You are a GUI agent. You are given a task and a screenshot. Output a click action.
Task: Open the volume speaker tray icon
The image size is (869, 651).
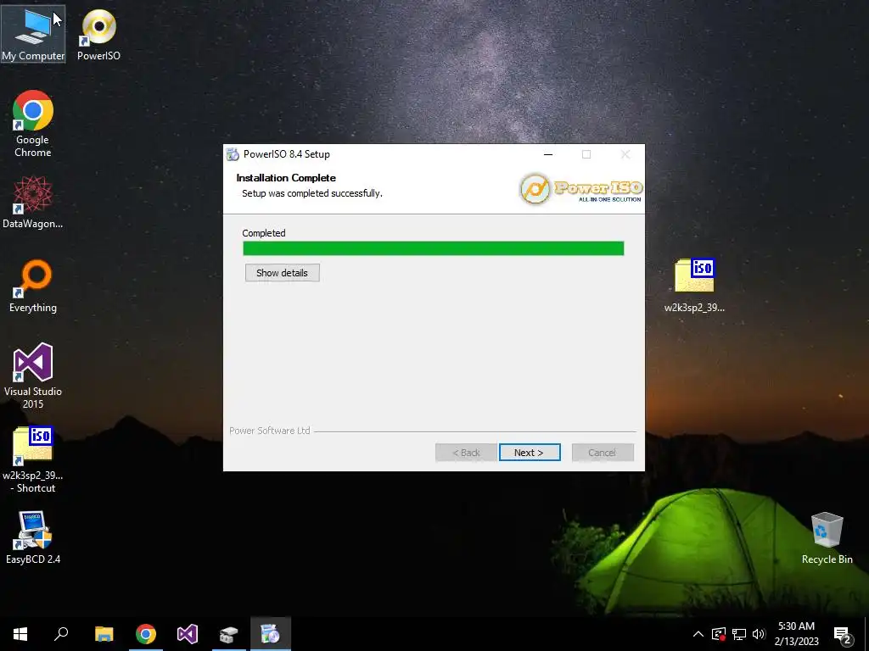[x=759, y=634]
